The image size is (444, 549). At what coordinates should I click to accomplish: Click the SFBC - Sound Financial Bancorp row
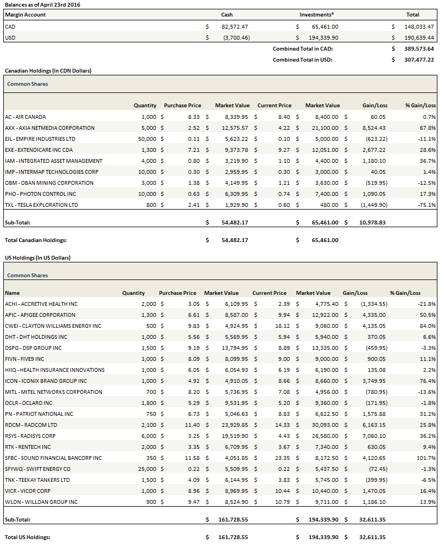[x=53, y=458]
